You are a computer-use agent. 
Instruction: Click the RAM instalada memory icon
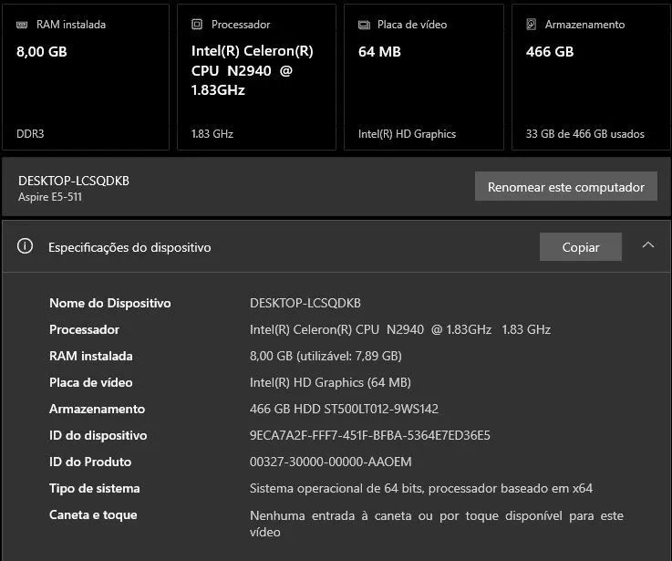click(x=22, y=25)
